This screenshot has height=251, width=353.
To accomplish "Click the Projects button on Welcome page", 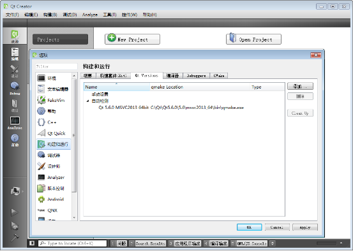I will [x=61, y=39].
